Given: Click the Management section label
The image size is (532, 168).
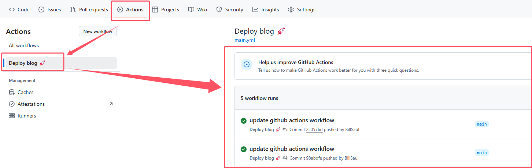Looking at the screenshot, I should coord(22,81).
